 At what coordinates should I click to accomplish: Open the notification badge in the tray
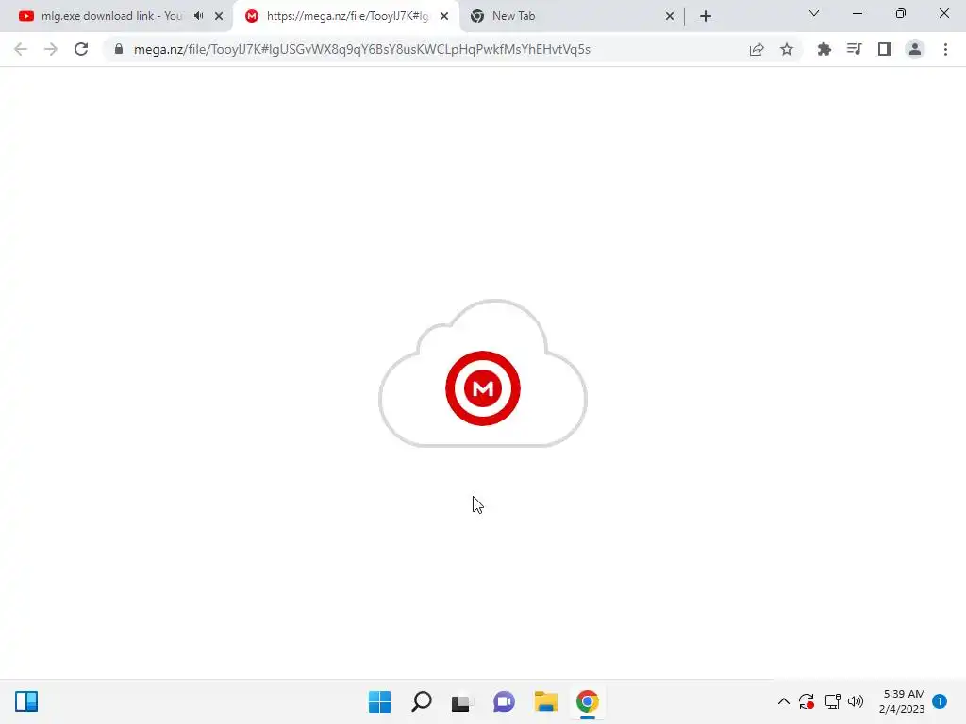940,701
